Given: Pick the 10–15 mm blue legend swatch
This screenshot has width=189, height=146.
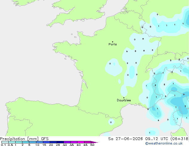Looking at the screenshot, I should (40, 142).
